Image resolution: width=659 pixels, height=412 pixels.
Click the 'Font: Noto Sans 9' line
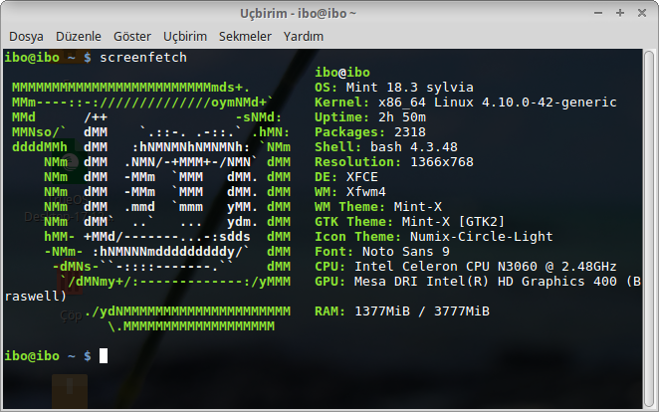(382, 252)
